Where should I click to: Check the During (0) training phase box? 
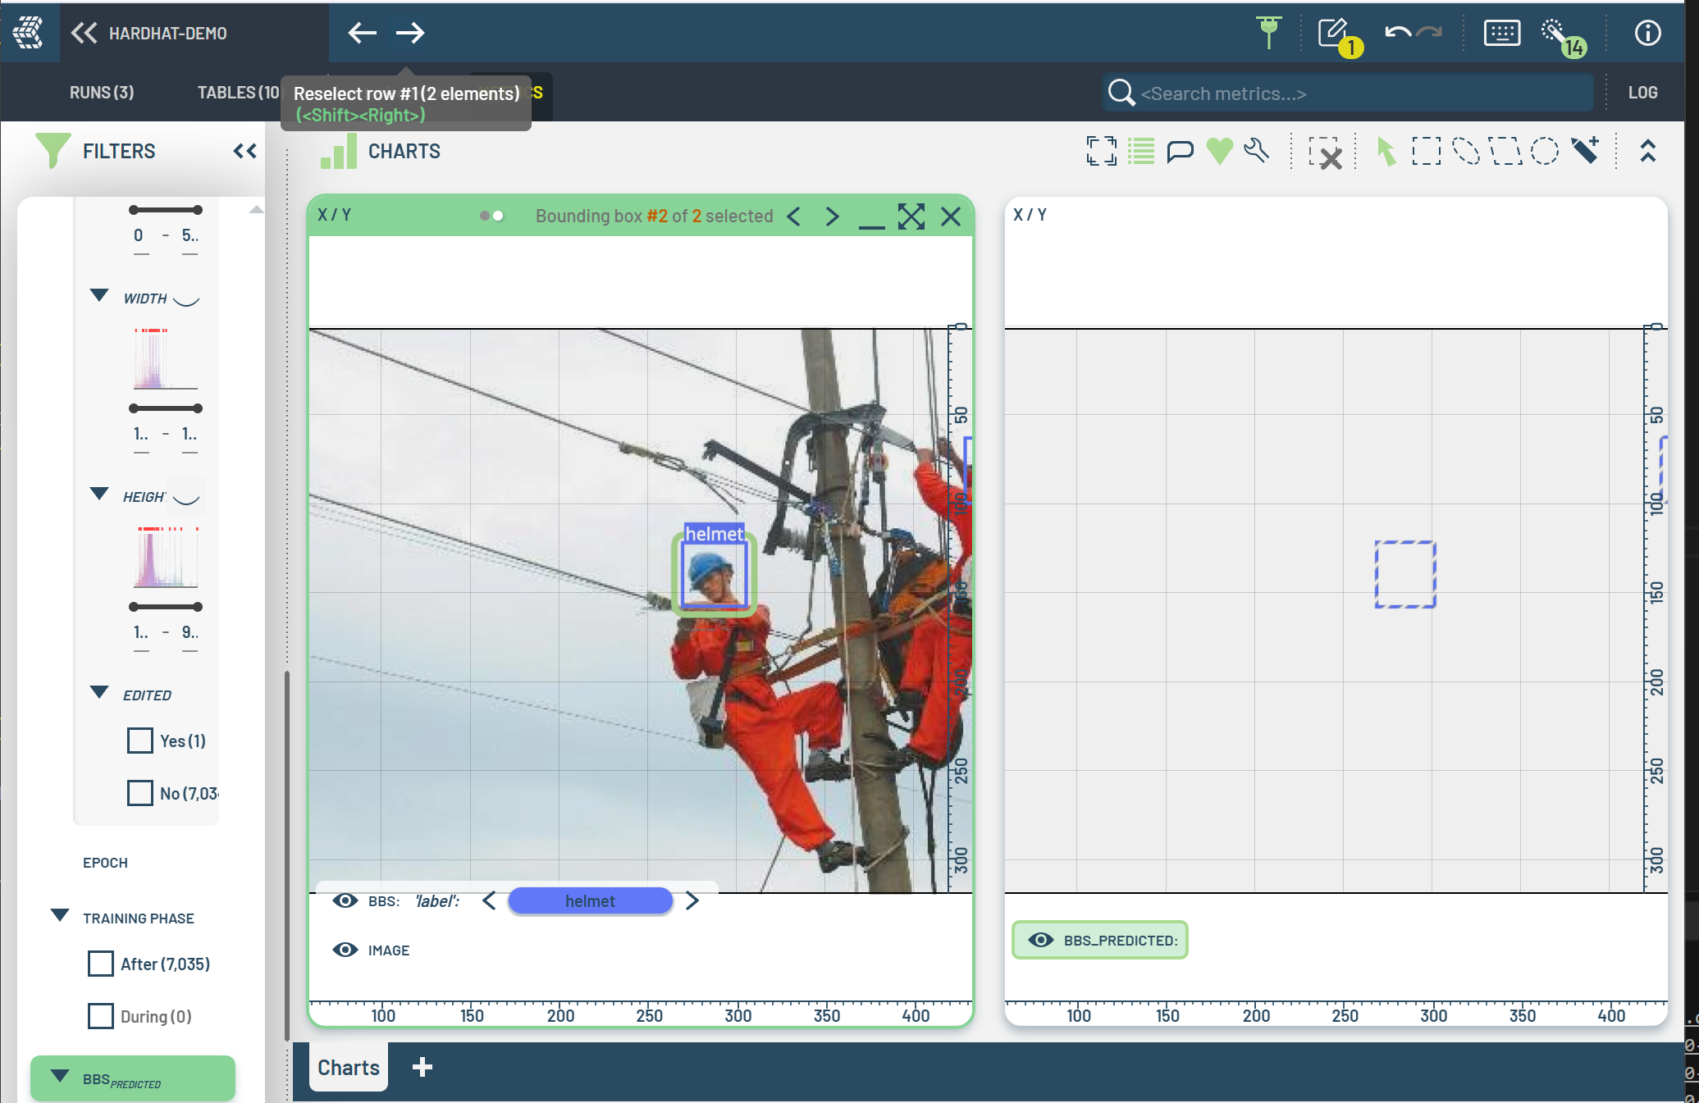101,1016
